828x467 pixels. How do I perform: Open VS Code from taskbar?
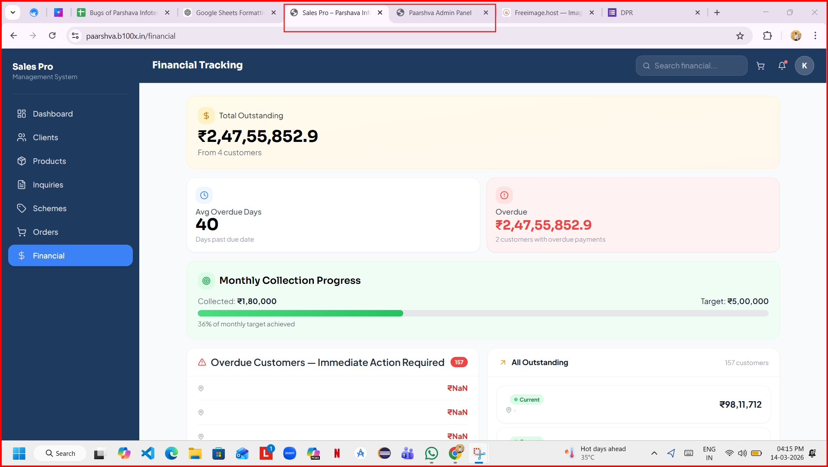click(x=148, y=453)
